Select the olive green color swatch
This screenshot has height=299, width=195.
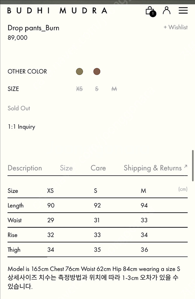tap(79, 72)
